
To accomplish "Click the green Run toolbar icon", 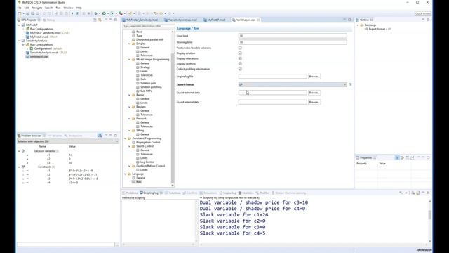I will pyautogui.click(x=105, y=13).
